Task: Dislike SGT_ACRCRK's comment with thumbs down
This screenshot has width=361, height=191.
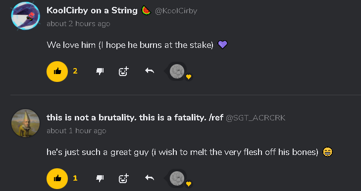Action: tap(100, 178)
